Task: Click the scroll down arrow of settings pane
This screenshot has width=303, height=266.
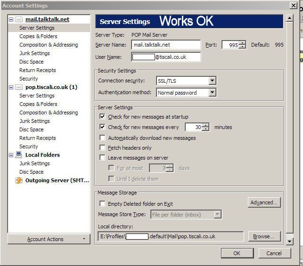Action: [x=290, y=242]
